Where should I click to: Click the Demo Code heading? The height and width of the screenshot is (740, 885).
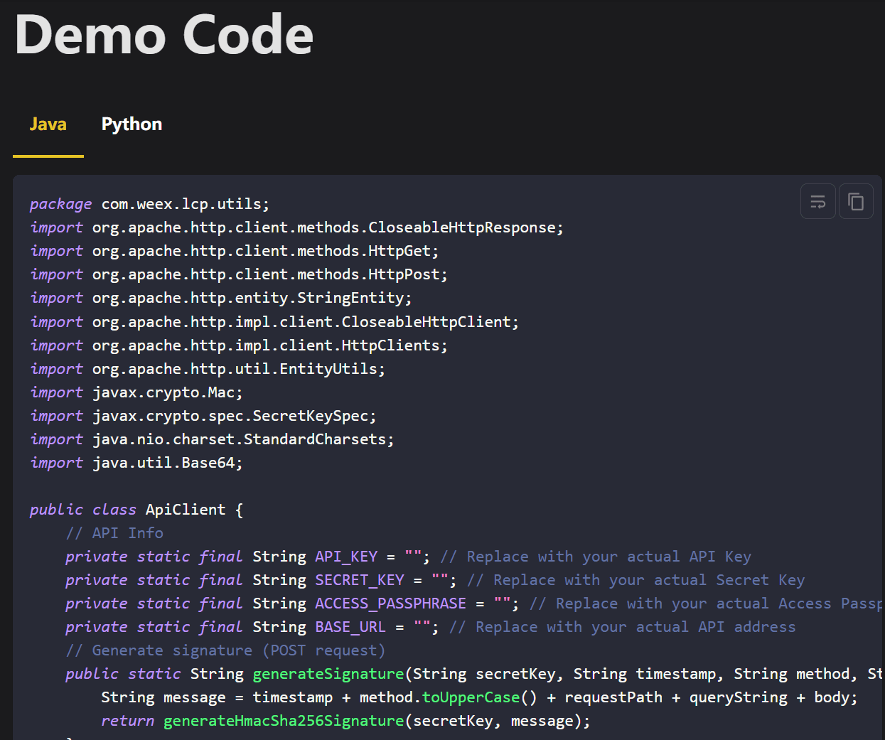(x=164, y=34)
